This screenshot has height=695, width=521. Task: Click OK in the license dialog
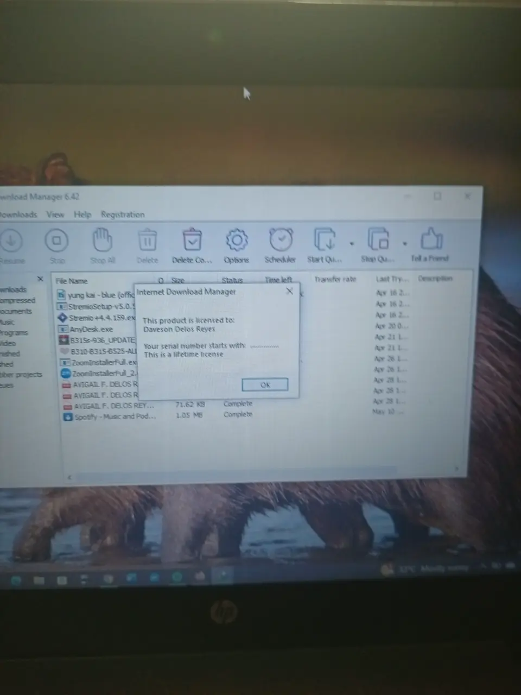coord(265,384)
